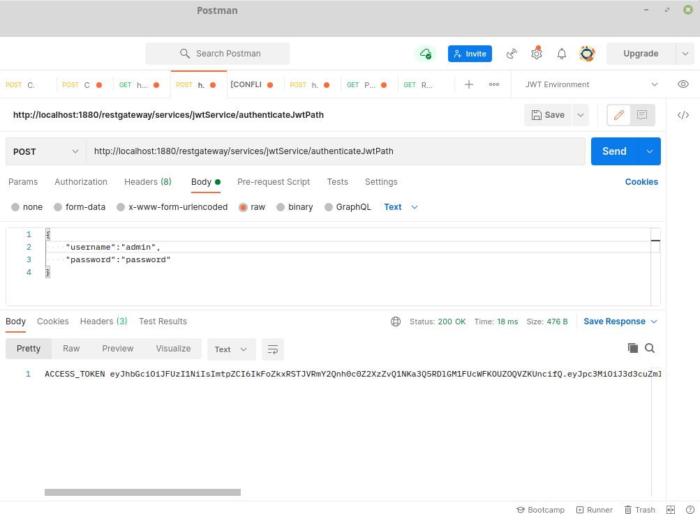
Task: Open the response Text format dropdown
Action: pyautogui.click(x=231, y=349)
